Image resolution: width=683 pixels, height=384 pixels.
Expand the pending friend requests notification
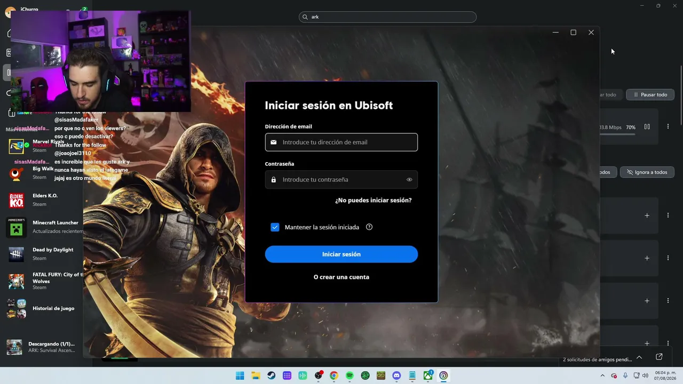(x=639, y=357)
